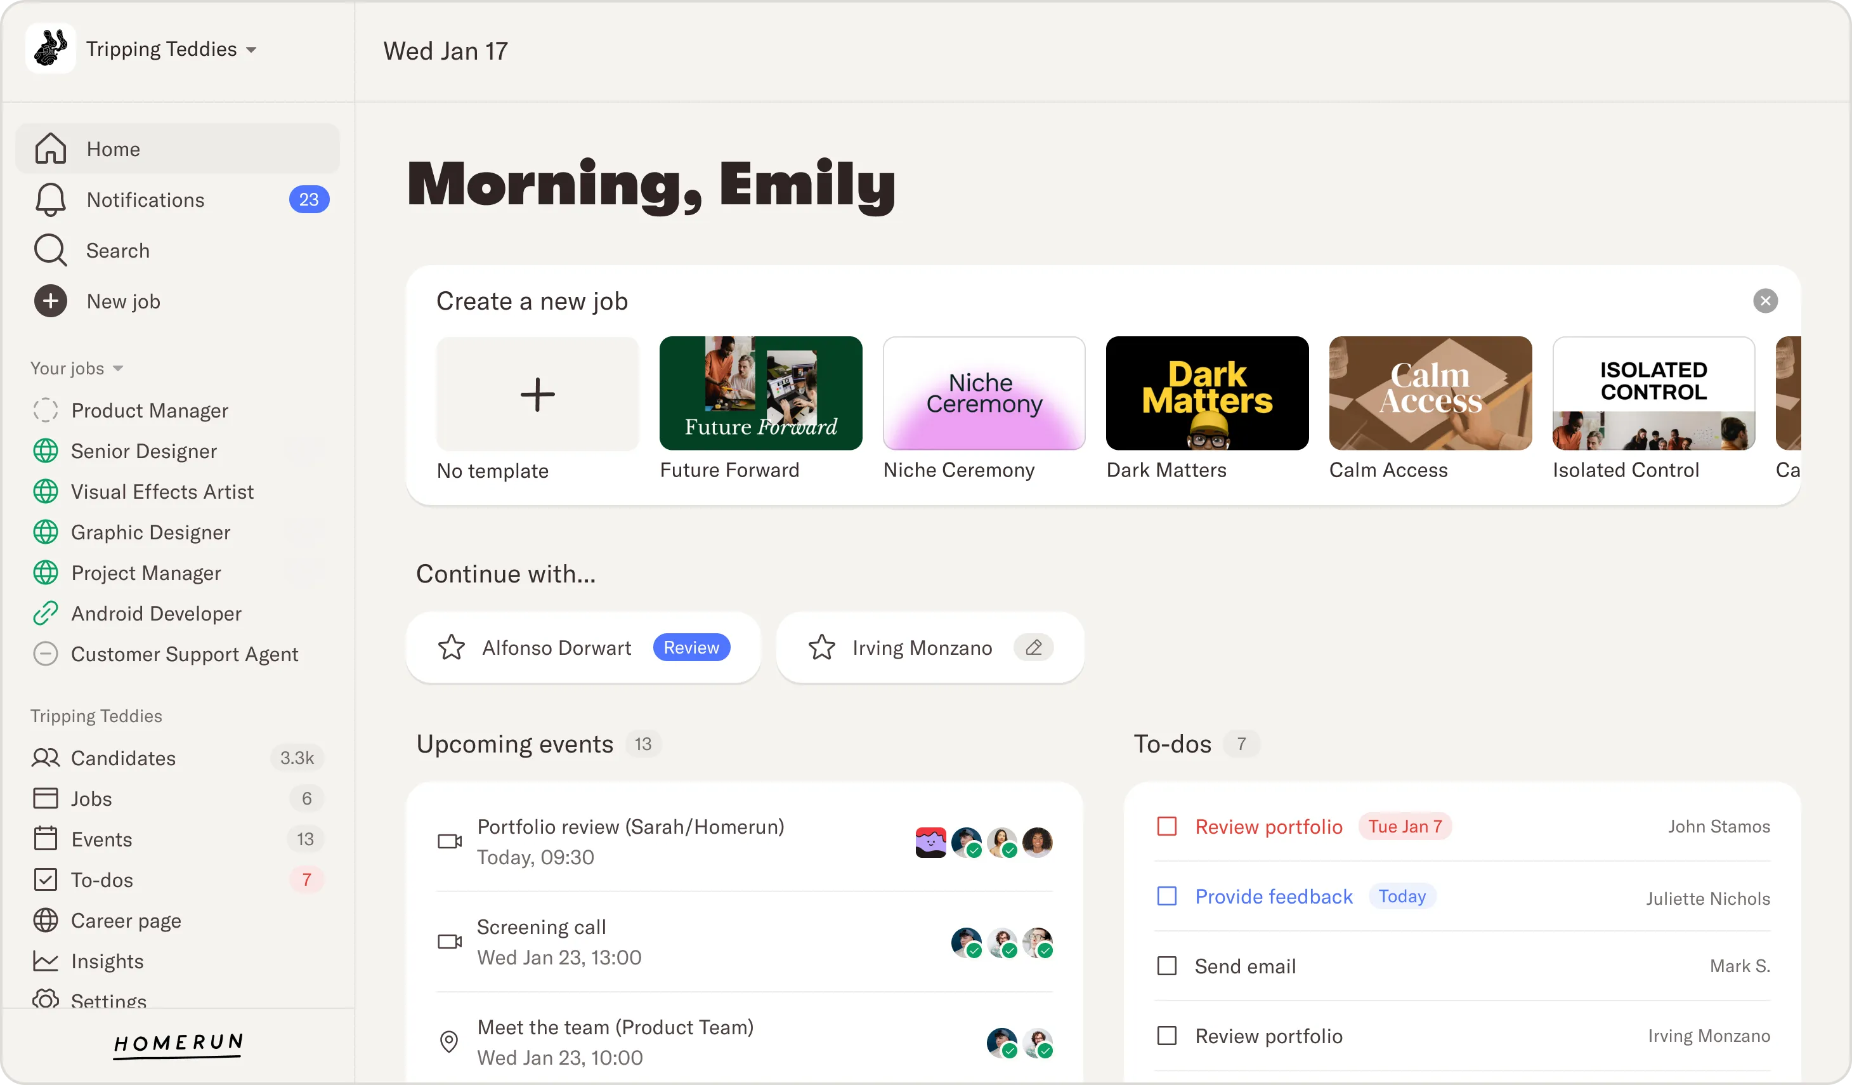The height and width of the screenshot is (1085, 1852).
Task: Click the Review badge for Alfonso Dorwart
Action: (691, 648)
